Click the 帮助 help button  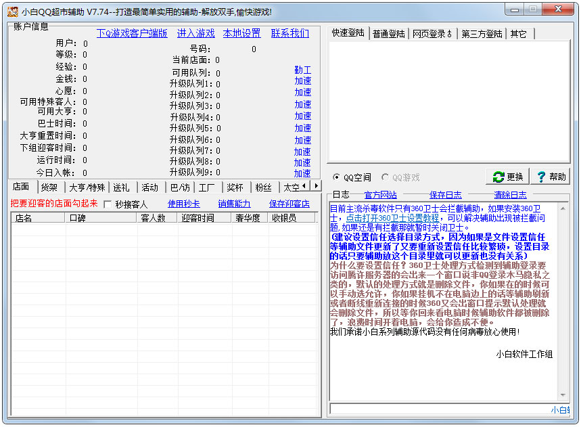tap(551, 177)
